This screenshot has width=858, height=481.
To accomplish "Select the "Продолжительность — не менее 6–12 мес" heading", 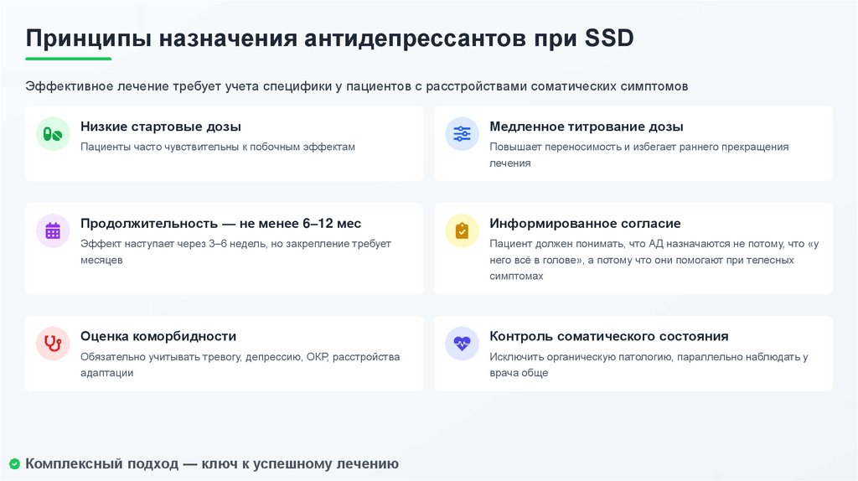I will click(x=221, y=224).
